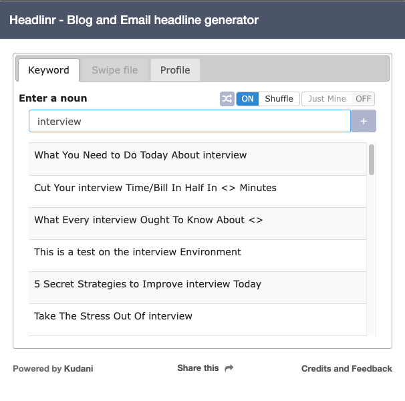Image resolution: width=405 pixels, height=401 pixels.
Task: Click the headline list scrollbar
Action: click(x=372, y=160)
